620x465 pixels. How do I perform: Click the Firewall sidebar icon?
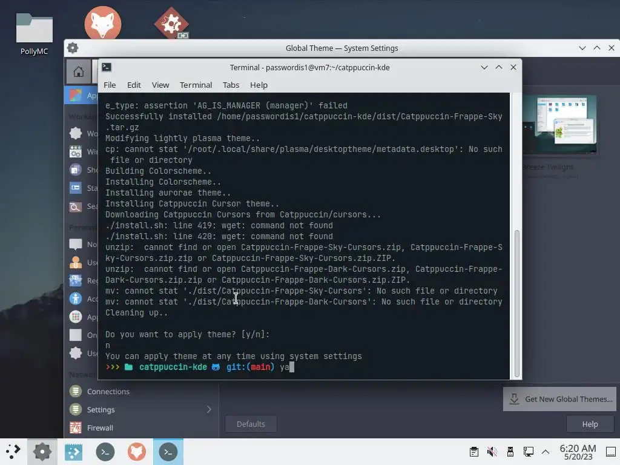pyautogui.click(x=76, y=428)
